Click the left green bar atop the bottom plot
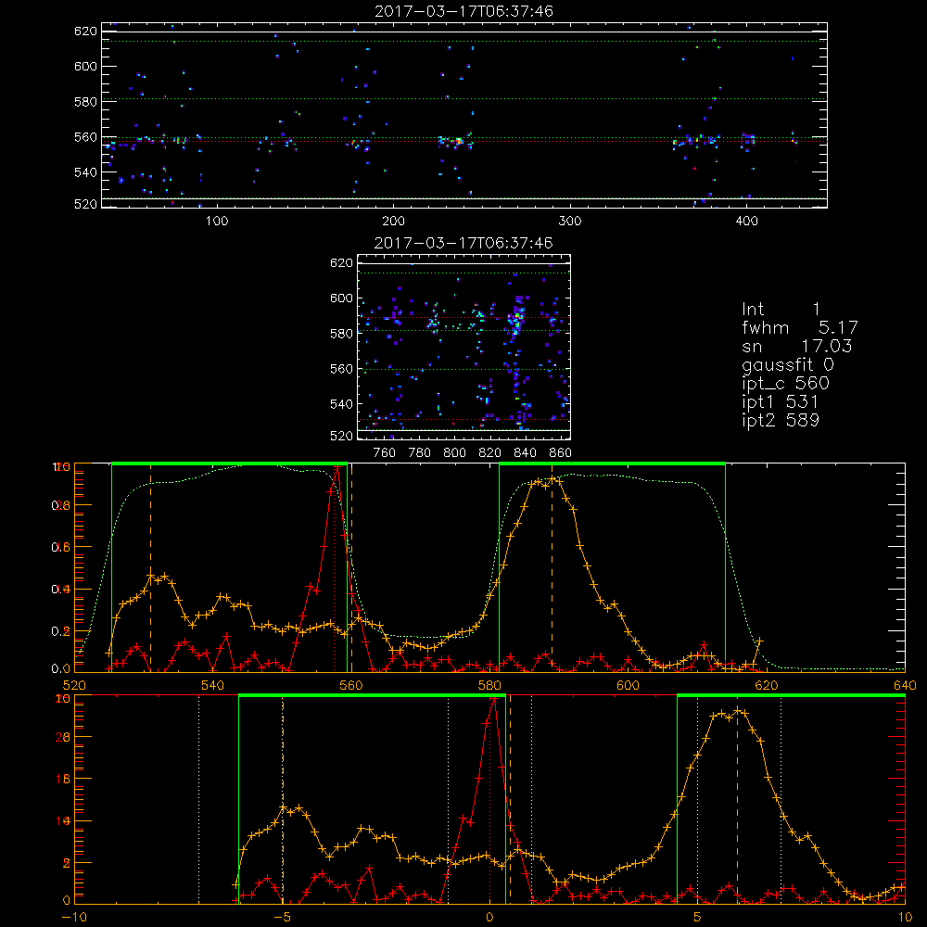Image resolution: width=927 pixels, height=927 pixels. tap(372, 695)
